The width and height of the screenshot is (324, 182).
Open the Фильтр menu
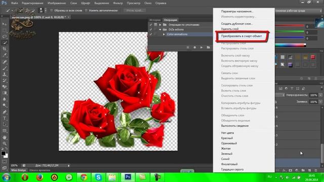point(118,3)
